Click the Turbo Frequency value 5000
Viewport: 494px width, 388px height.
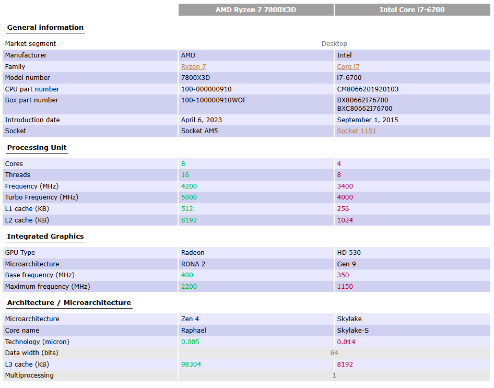tap(189, 197)
